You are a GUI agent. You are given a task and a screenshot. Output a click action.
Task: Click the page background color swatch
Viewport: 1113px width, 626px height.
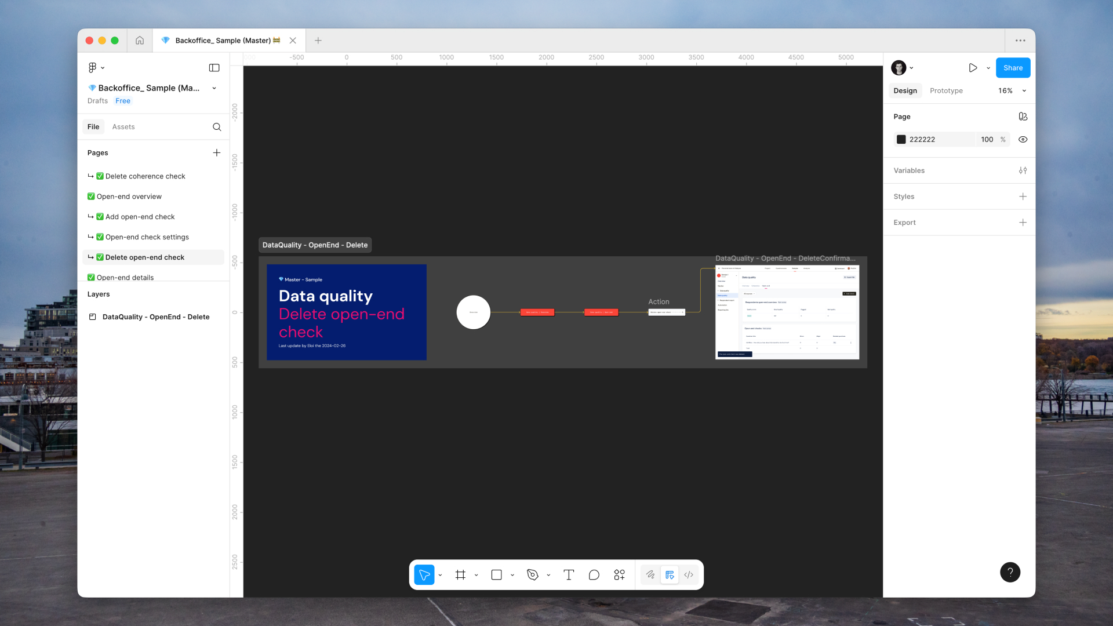pyautogui.click(x=902, y=139)
